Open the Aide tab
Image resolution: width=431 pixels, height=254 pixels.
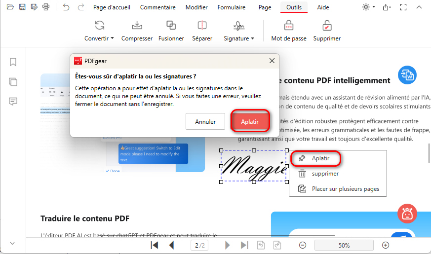point(323,7)
